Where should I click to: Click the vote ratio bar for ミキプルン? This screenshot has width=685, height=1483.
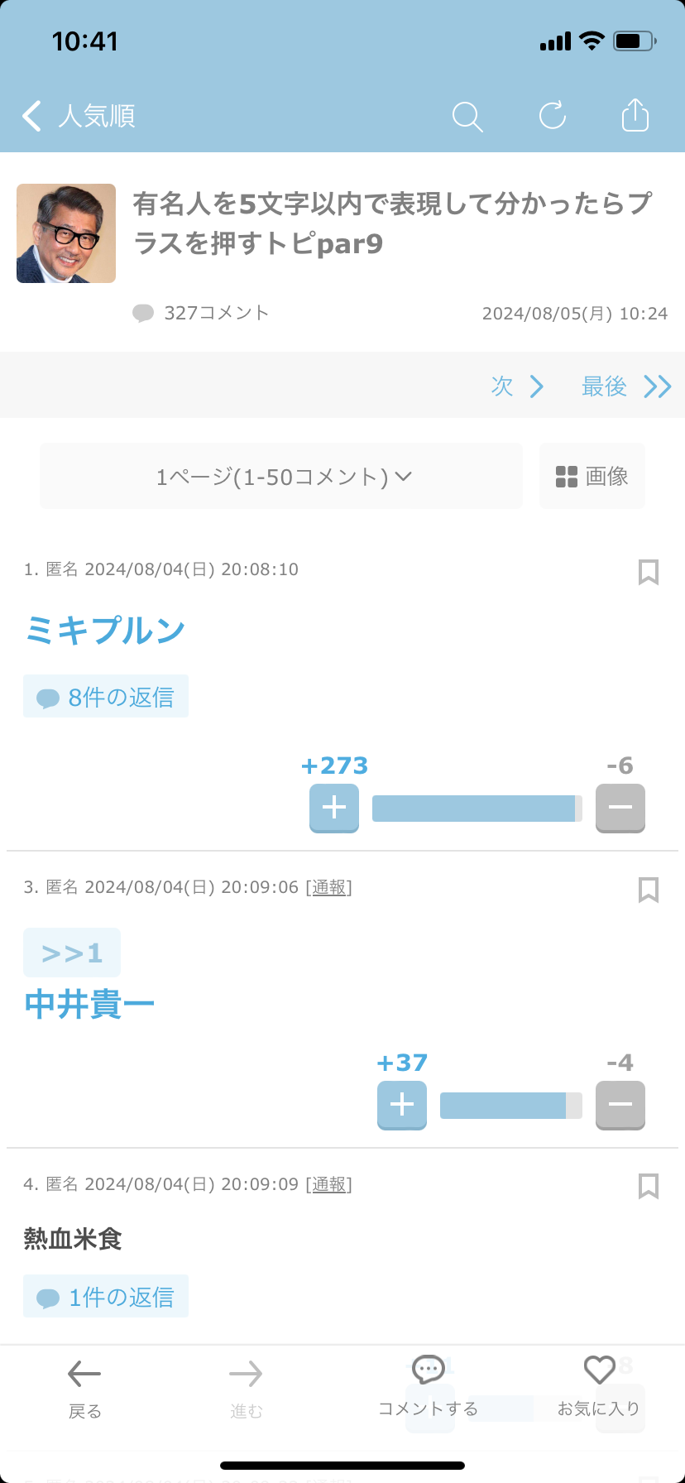click(477, 809)
